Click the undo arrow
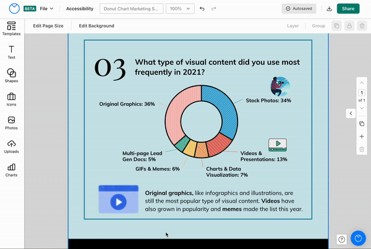371x249 pixels. pos(202,9)
